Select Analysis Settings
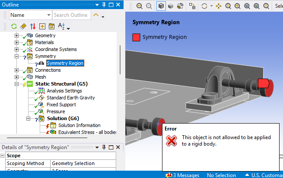The height and width of the screenshot is (178, 283). [x=64, y=91]
